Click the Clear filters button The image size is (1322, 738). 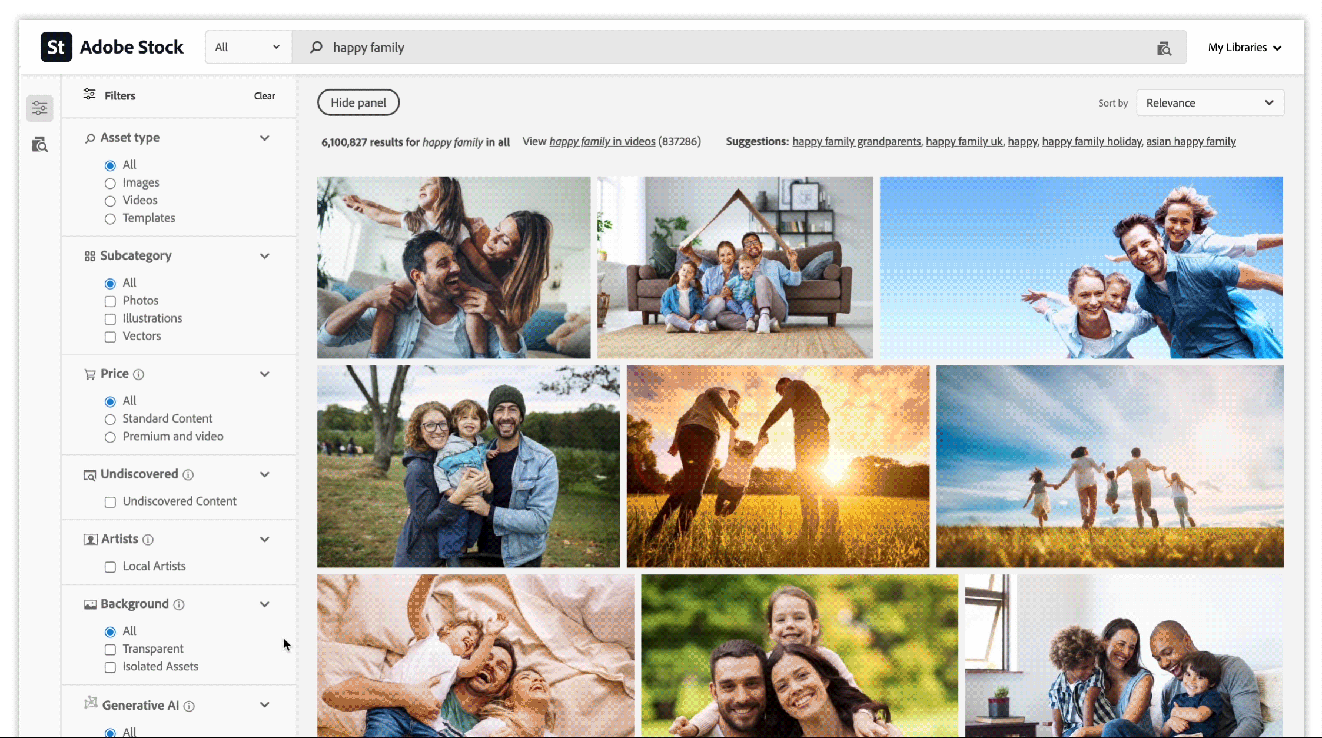264,95
